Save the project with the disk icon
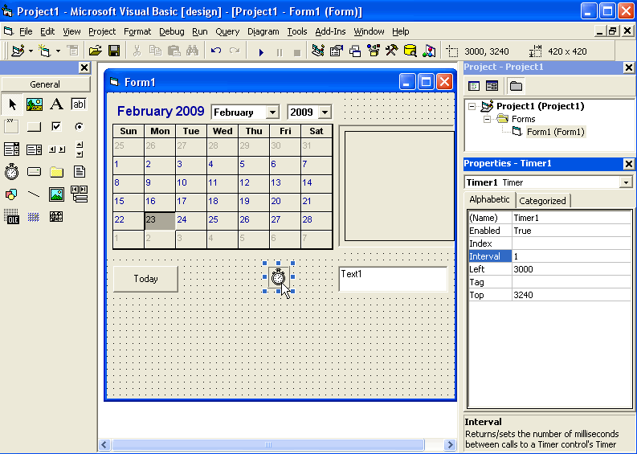This screenshot has width=637, height=454. [x=114, y=51]
